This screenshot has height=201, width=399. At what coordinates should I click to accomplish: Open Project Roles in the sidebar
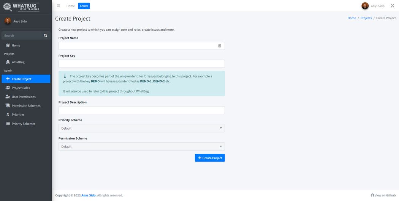21,88
